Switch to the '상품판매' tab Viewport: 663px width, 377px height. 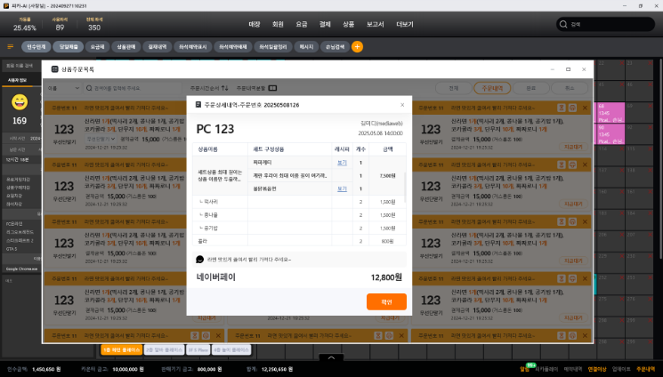point(126,46)
